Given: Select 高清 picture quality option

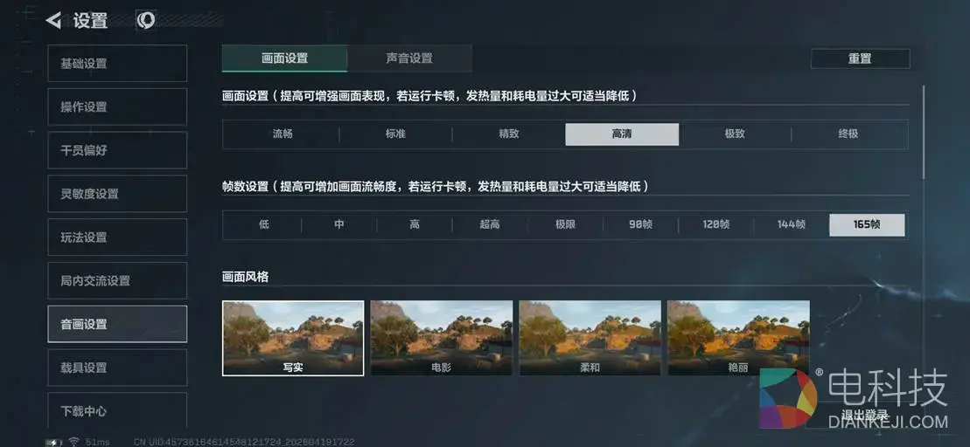Looking at the screenshot, I should [x=622, y=134].
